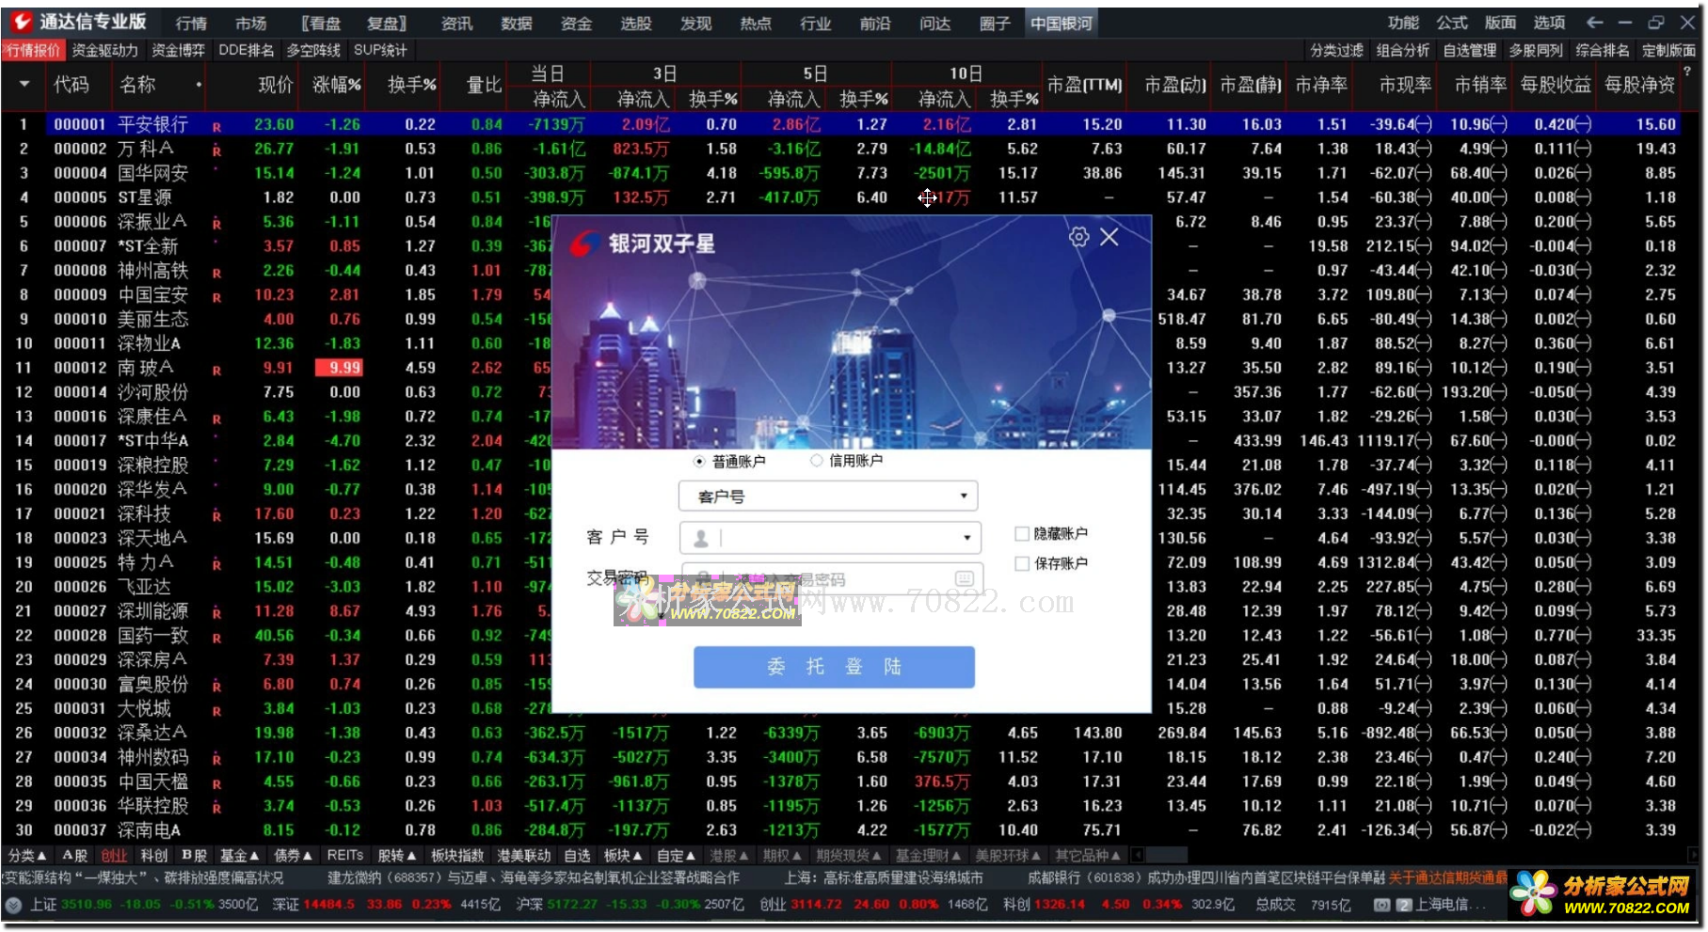Click the R marker of 平安银行

tap(216, 126)
